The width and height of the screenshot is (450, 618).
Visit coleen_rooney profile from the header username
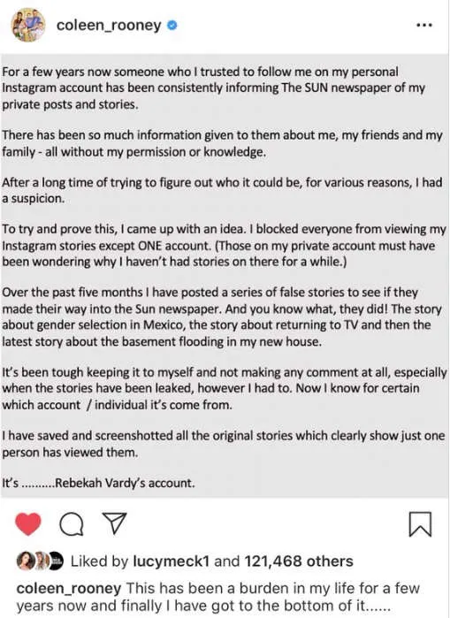(109, 26)
